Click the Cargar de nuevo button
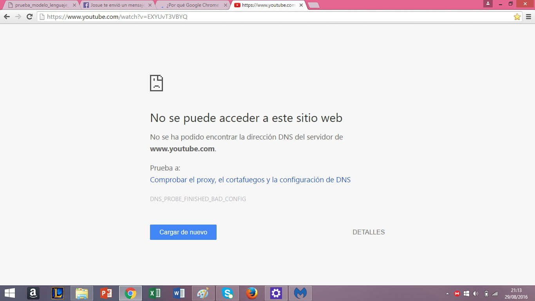Viewport: 535px width, 301px height. pos(183,232)
